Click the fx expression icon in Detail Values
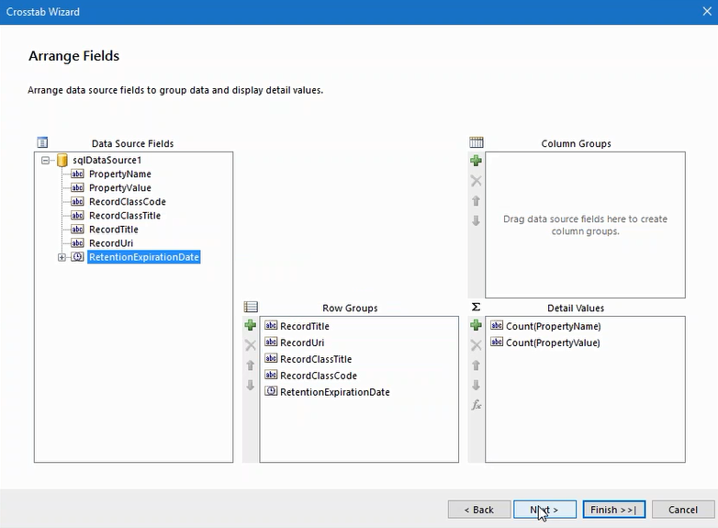Screen dimensions: 718x528 tap(476, 405)
